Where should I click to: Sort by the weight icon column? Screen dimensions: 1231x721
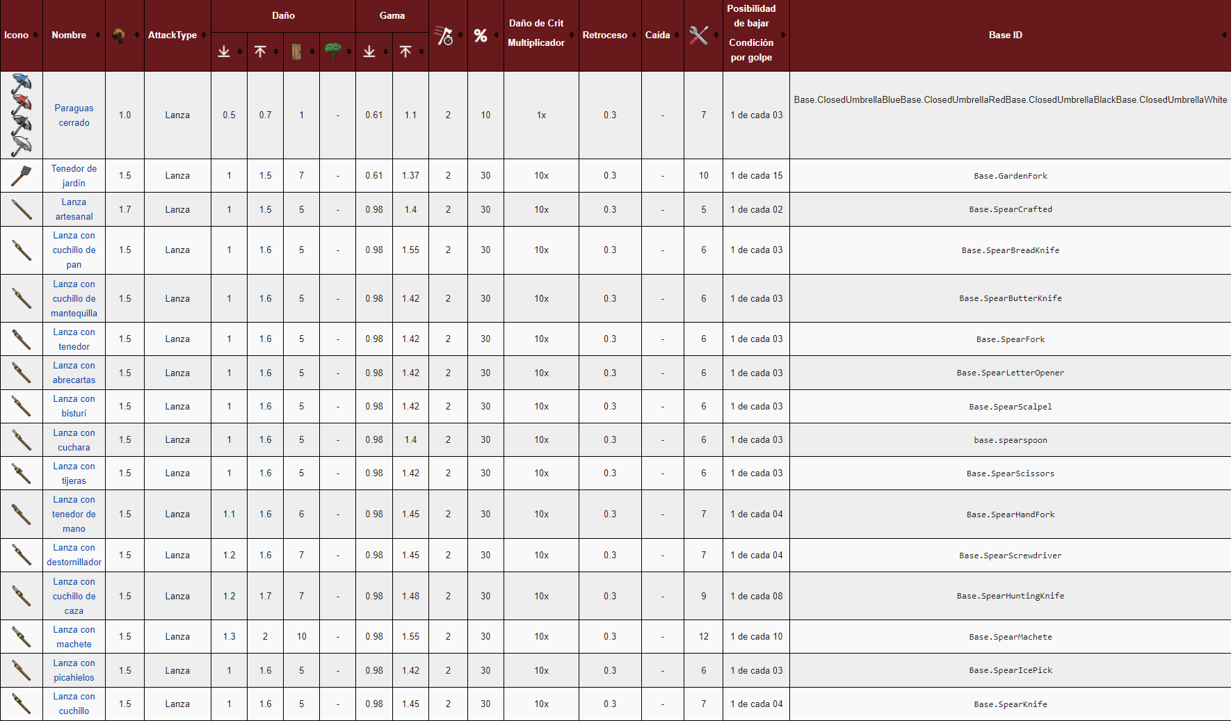tap(119, 35)
